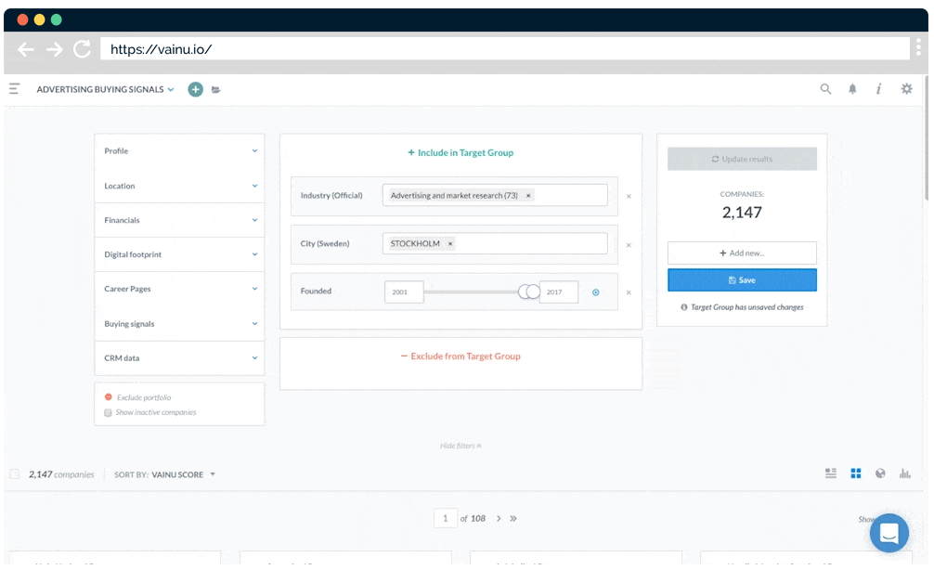Screen dimensions: 934x570
Task: Click the Add new button
Action: click(742, 253)
